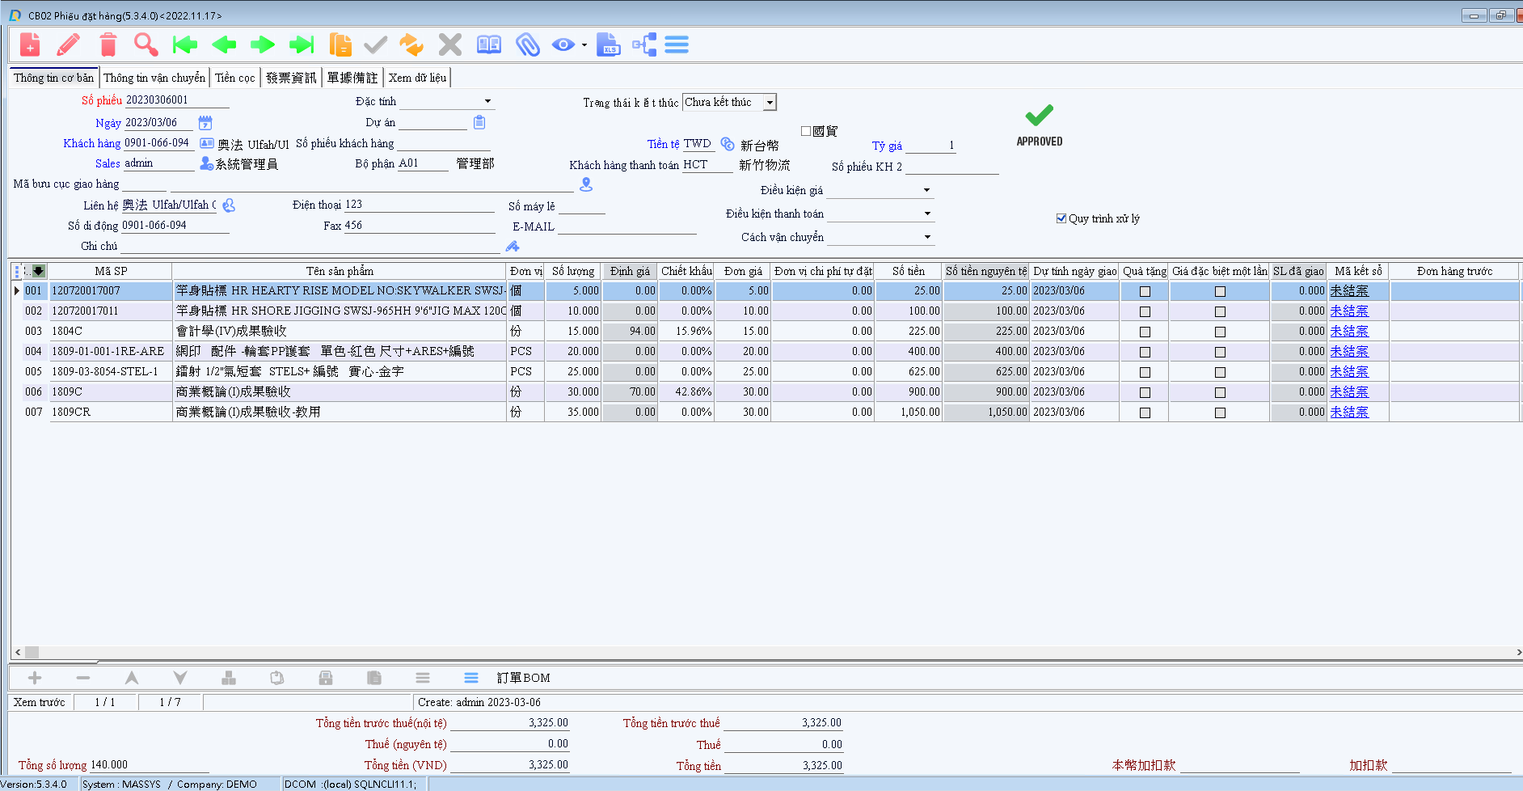The image size is (1523, 791).
Task: Click the clipboard icon next to Dự án
Action: coord(479,122)
